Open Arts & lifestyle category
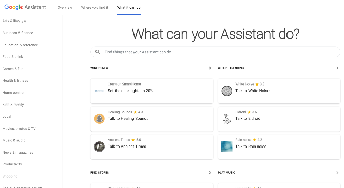Image resolution: width=344 pixels, height=188 pixels. pyautogui.click(x=14, y=21)
